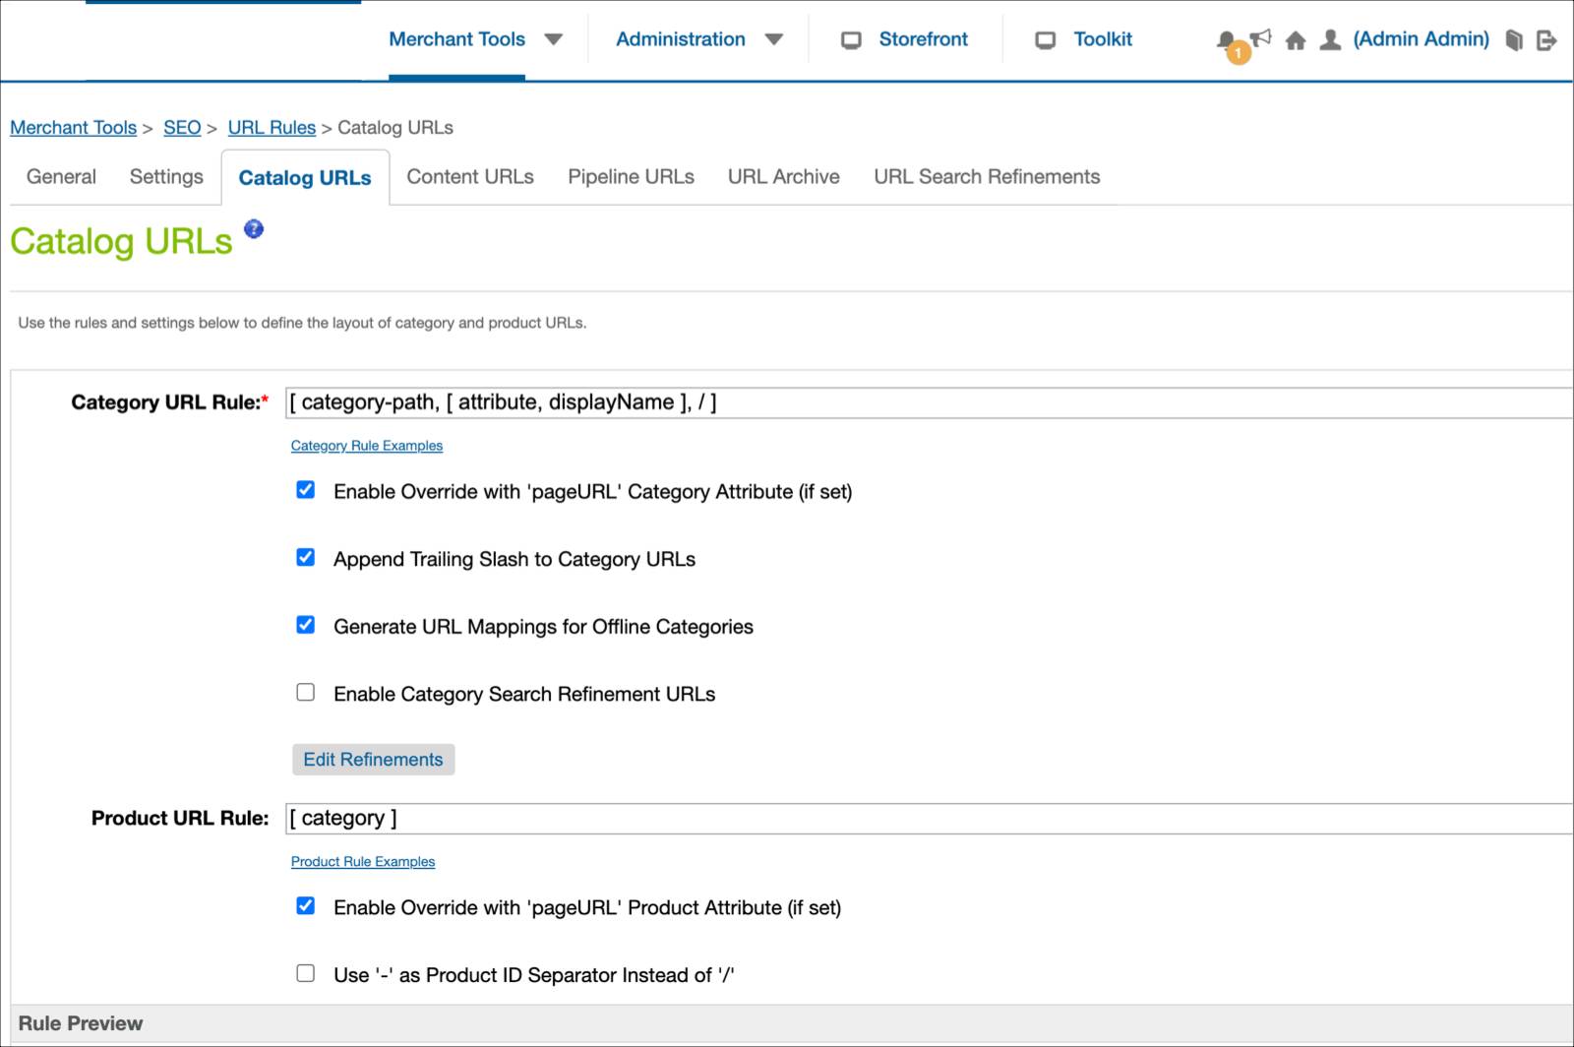1574x1047 pixels.
Task: Open the Product Rule Examples link
Action: (363, 862)
